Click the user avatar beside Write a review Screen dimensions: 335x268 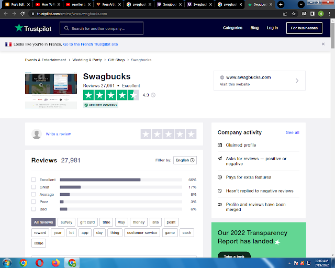pos(37,134)
